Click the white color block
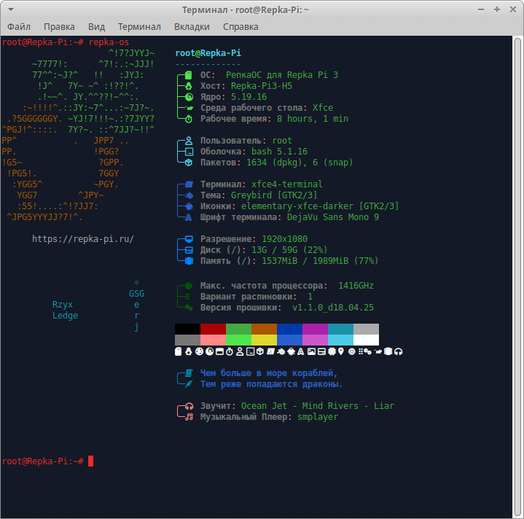 point(366,340)
